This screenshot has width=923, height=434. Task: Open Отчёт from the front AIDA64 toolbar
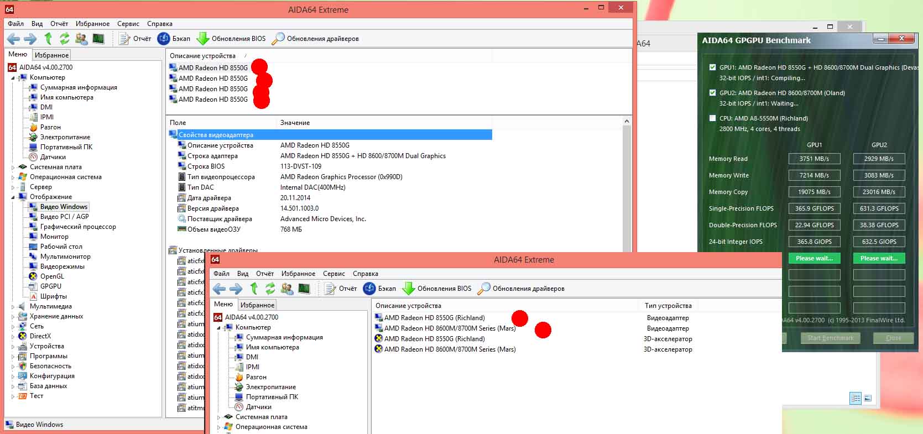341,289
